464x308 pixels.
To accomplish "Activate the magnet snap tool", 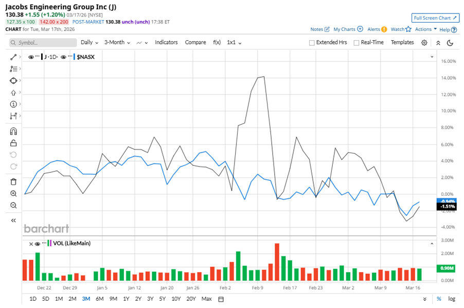I will pyautogui.click(x=14, y=131).
